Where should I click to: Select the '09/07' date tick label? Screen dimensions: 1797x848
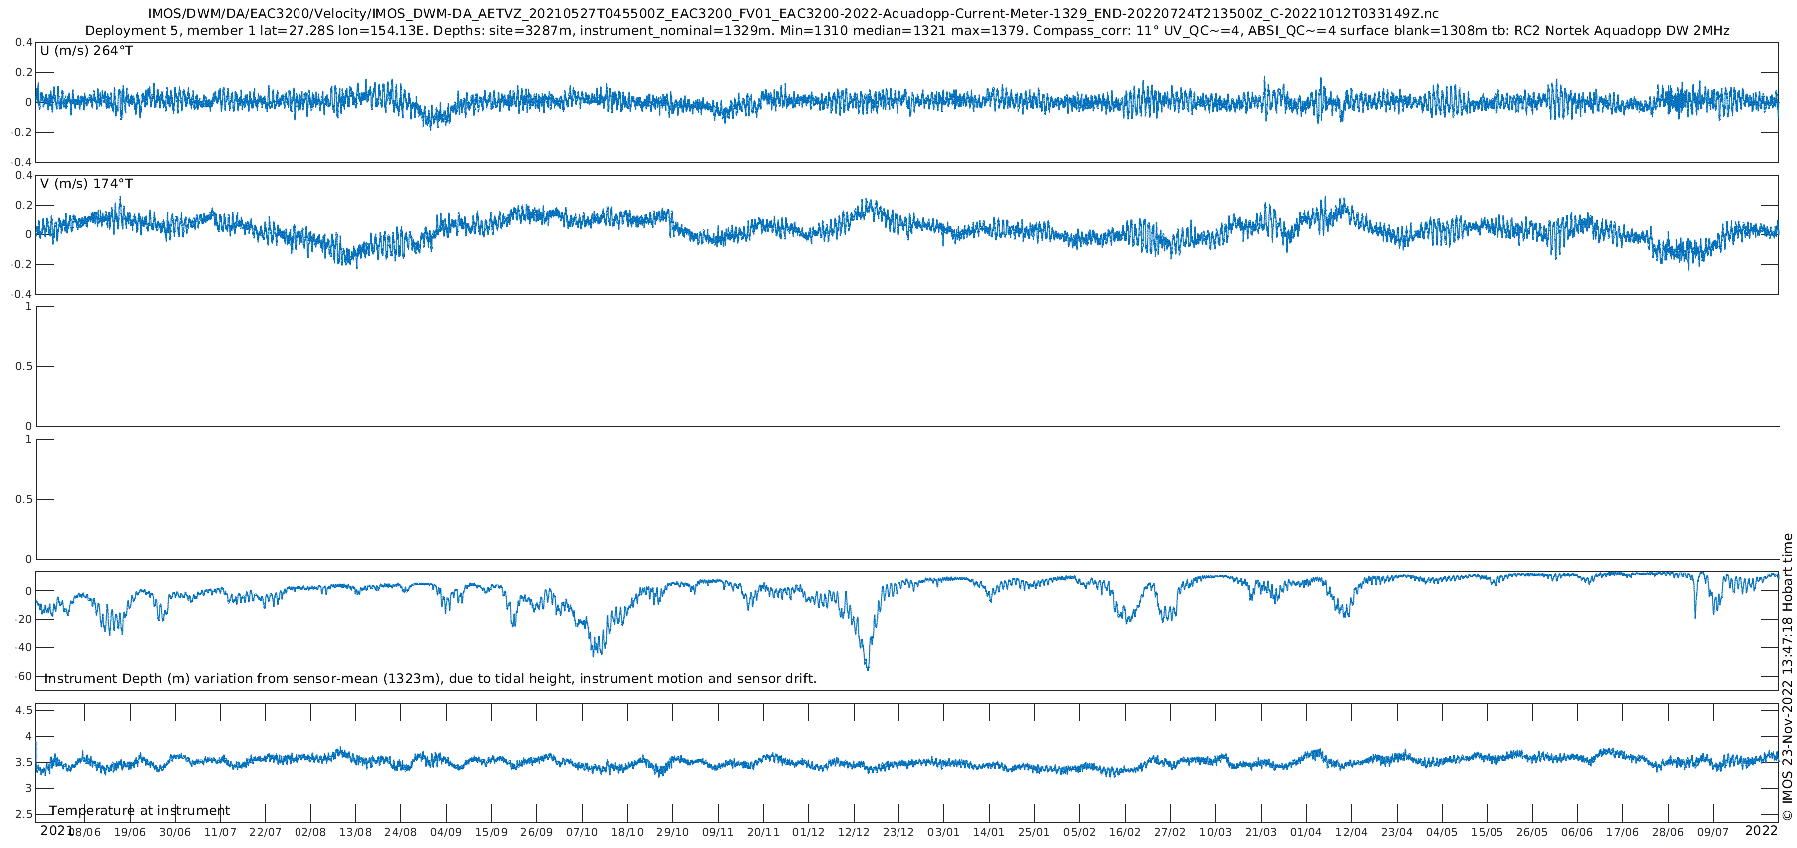pyautogui.click(x=1713, y=832)
